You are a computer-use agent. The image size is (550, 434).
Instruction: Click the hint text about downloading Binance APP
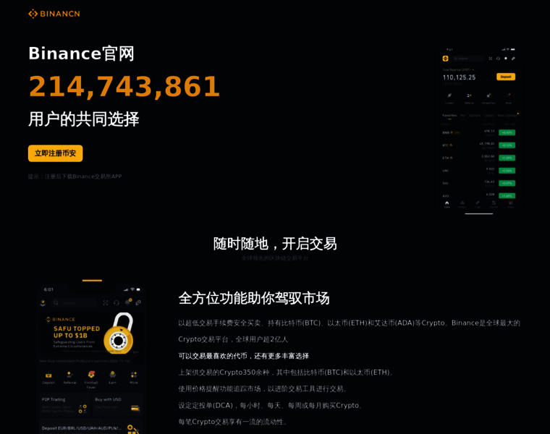pyautogui.click(x=75, y=176)
